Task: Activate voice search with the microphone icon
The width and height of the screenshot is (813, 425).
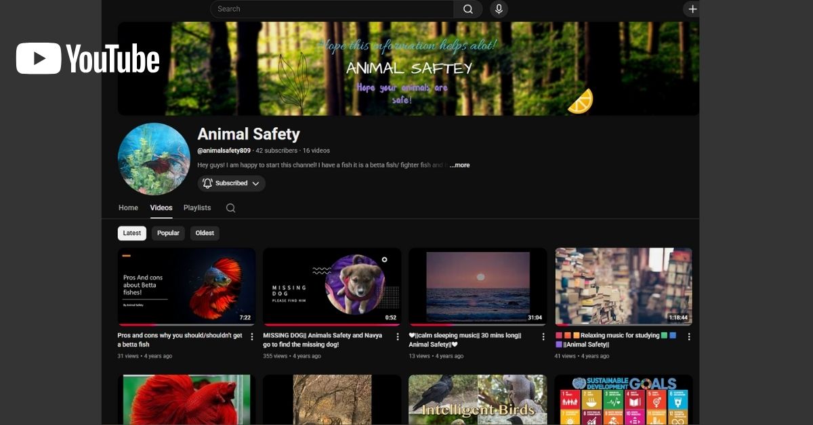Action: [x=499, y=9]
